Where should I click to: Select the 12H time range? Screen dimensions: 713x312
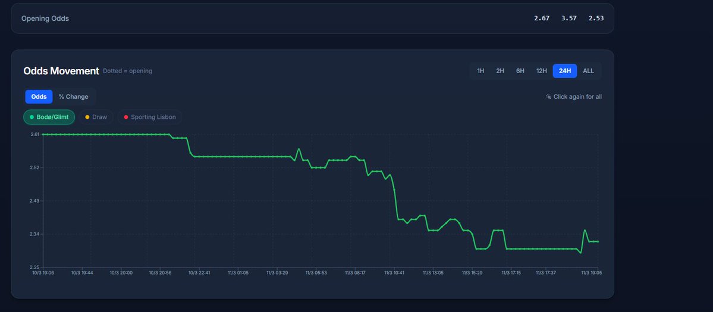click(x=542, y=71)
